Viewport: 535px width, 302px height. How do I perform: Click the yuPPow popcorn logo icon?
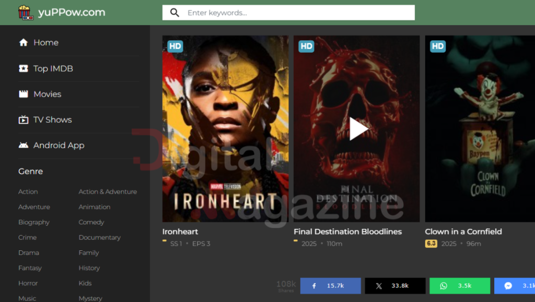pyautogui.click(x=25, y=13)
